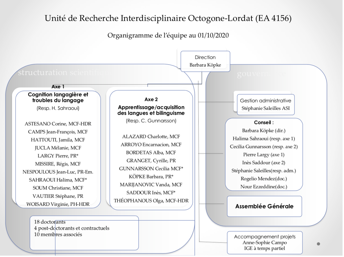
Task: Click the gray dot at bottom right
Action: tap(318, 244)
